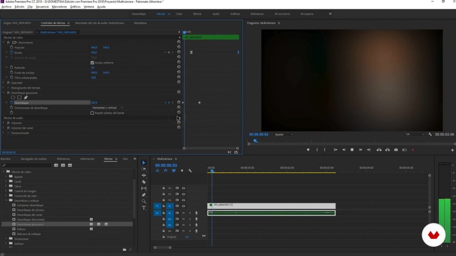456x256 pixels.
Task: Choose the Zoom tool magnifier
Action: tap(144, 201)
